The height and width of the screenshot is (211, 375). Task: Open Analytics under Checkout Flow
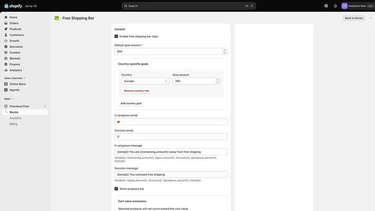(x=15, y=118)
